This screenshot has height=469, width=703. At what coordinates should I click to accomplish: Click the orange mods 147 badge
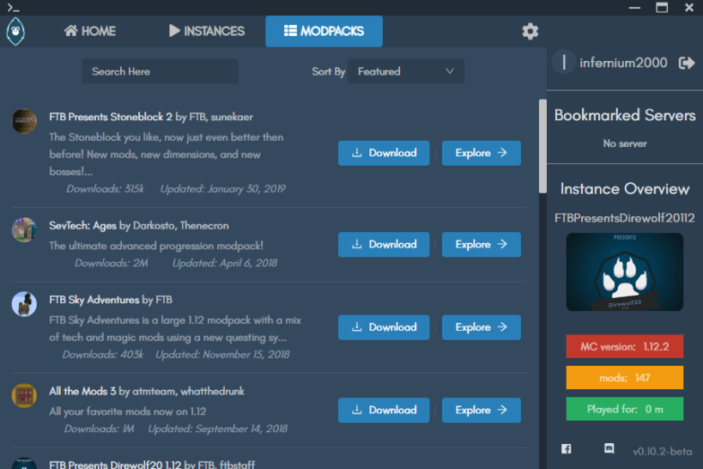[x=625, y=378]
